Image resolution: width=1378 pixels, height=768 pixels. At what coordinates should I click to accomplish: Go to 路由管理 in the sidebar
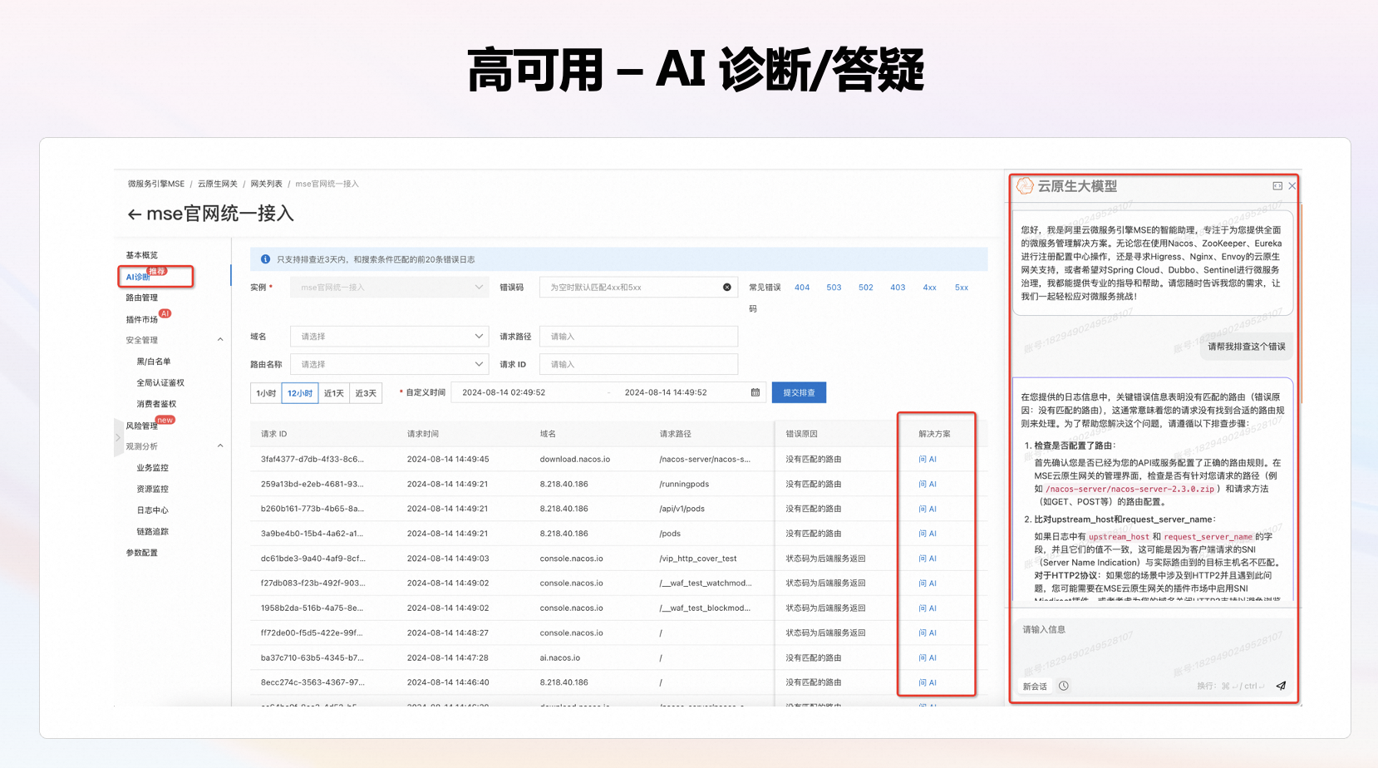[x=142, y=298]
